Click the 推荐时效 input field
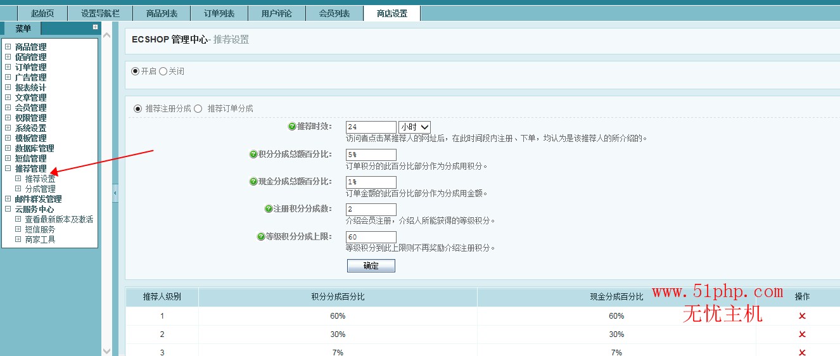The image size is (840, 356). (x=371, y=127)
